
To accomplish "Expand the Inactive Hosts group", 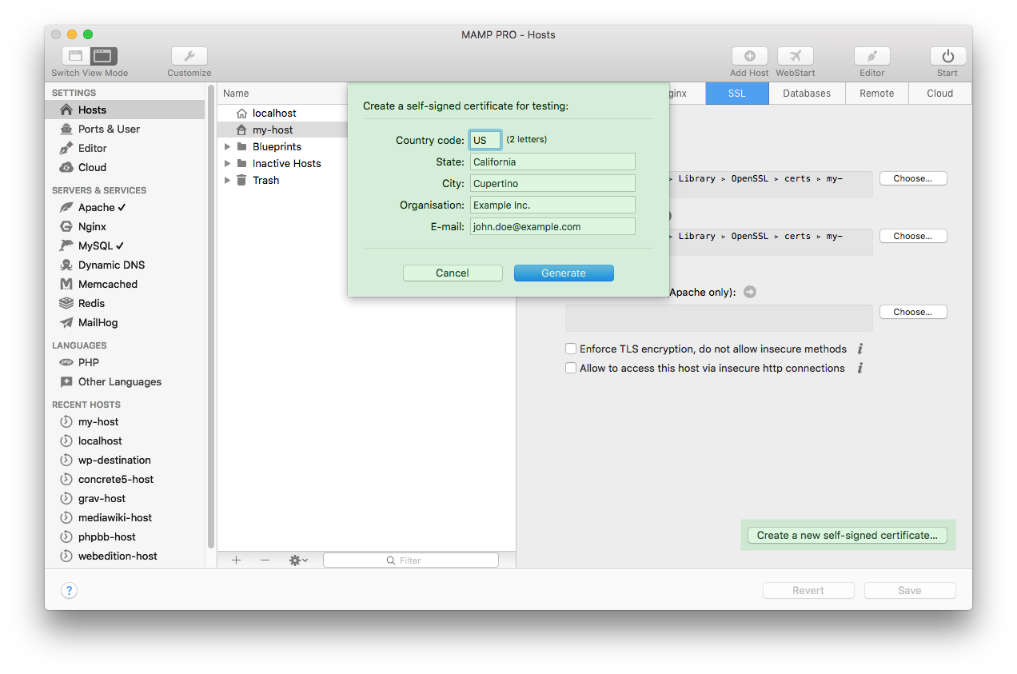I will 227,163.
